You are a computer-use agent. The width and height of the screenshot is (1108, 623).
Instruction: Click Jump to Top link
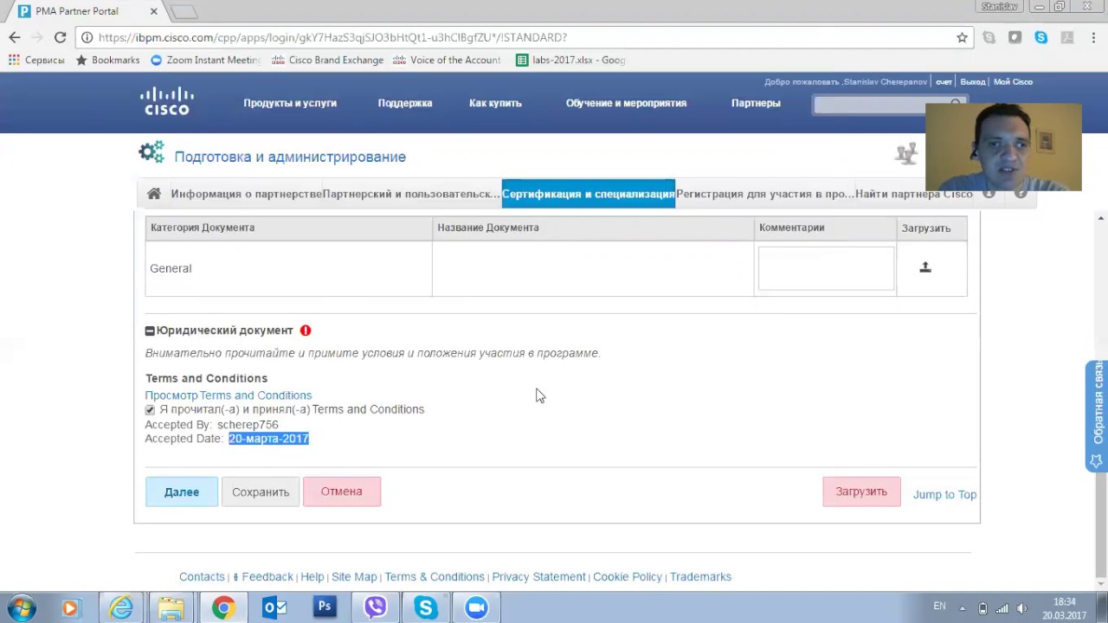click(944, 494)
